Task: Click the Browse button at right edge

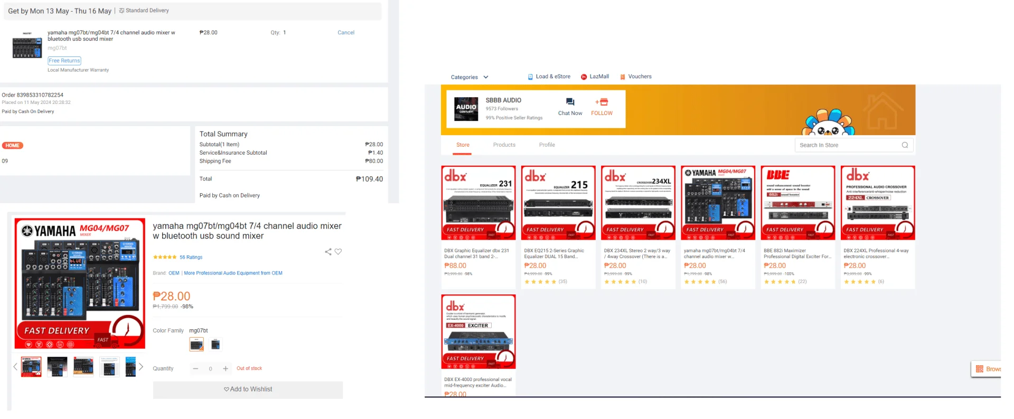Action: 986,369
